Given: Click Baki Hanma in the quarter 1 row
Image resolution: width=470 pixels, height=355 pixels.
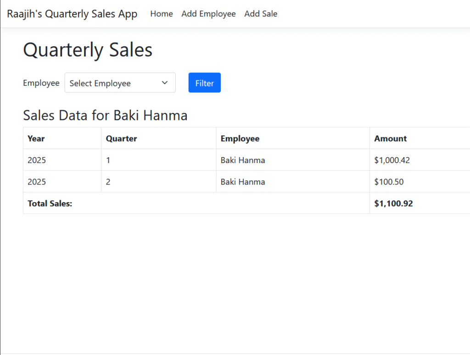Looking at the screenshot, I should pos(243,160).
